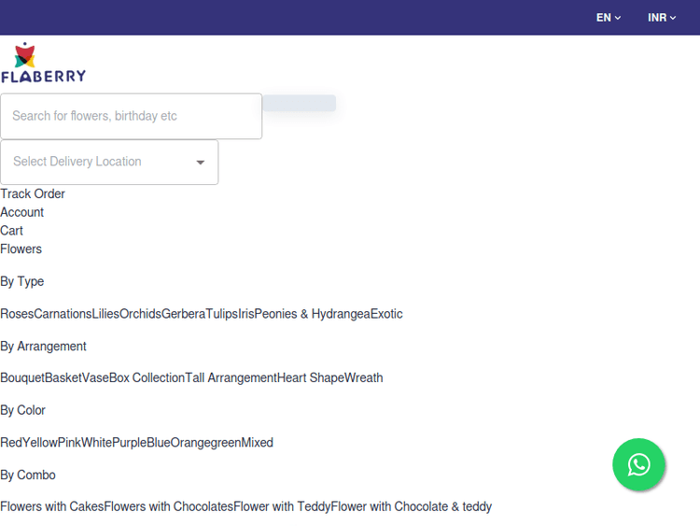The image size is (700, 526).
Task: Open Track Order link
Action: point(33,194)
